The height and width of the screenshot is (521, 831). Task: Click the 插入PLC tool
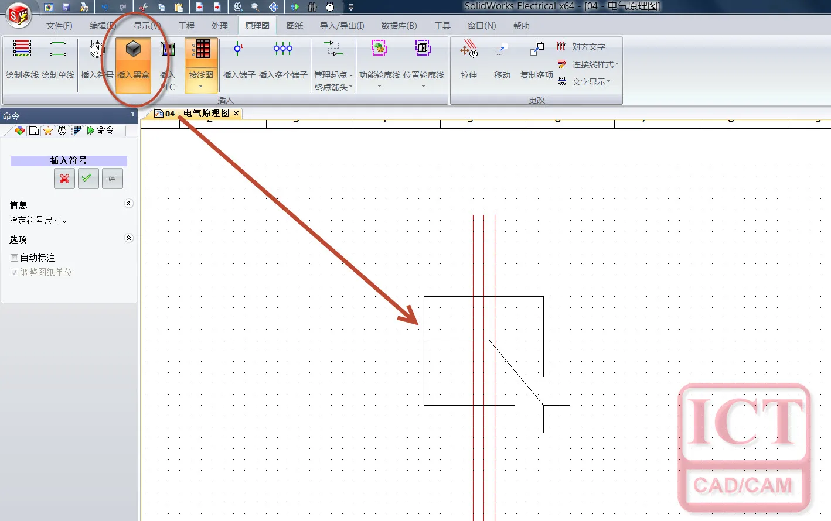[168, 65]
